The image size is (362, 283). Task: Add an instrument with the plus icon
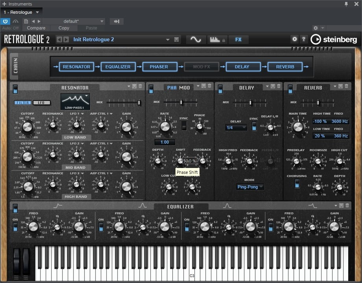tap(4, 4)
